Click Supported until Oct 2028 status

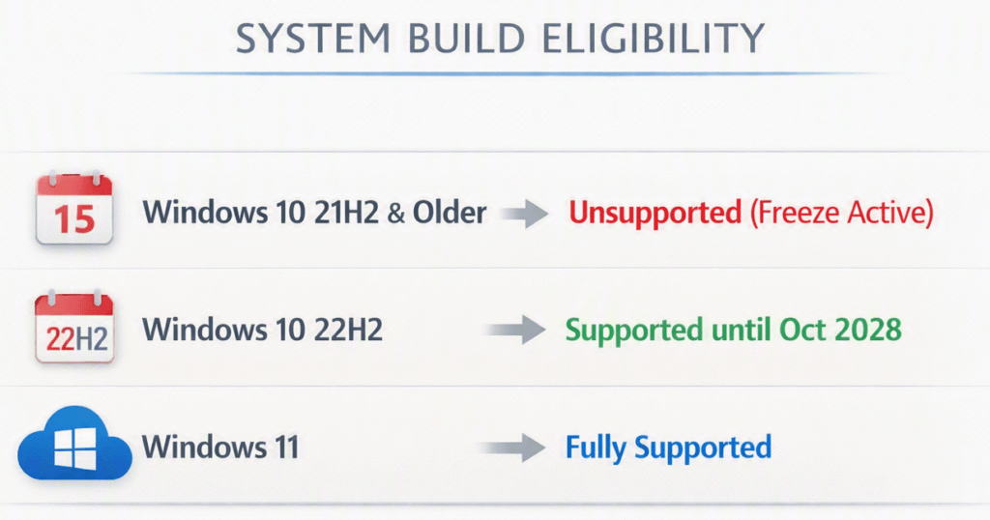734,330
